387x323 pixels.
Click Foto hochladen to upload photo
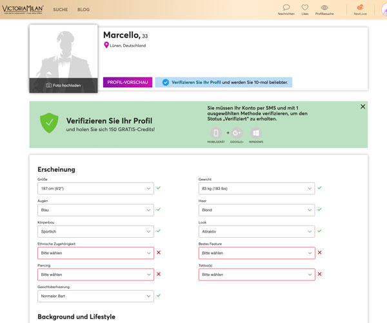[63, 85]
